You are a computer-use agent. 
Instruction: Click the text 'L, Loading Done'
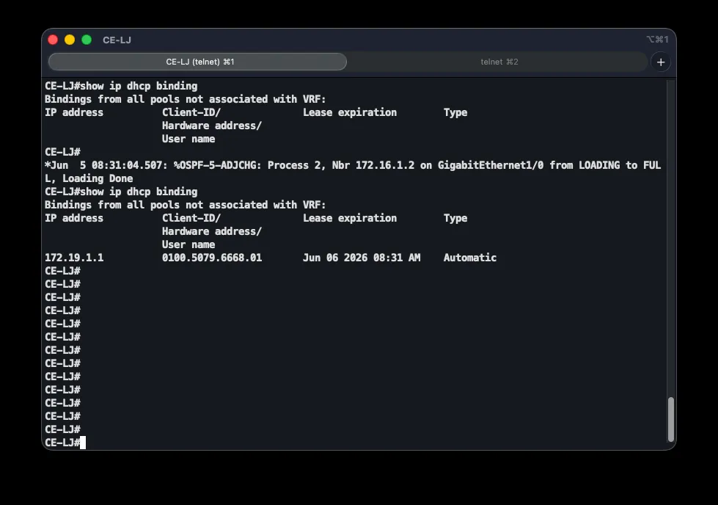point(89,178)
